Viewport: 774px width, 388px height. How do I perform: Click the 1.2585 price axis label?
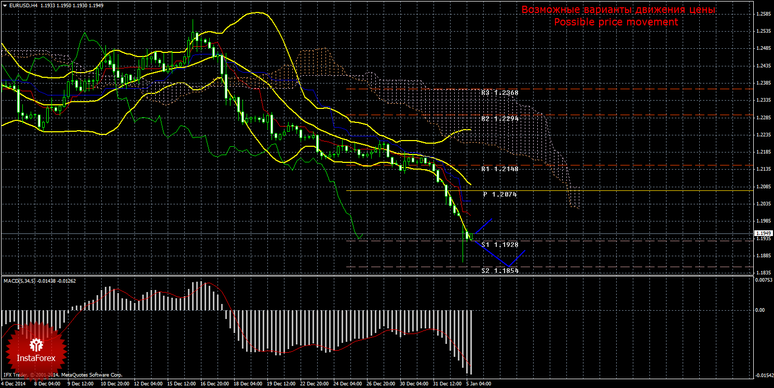tap(763, 14)
